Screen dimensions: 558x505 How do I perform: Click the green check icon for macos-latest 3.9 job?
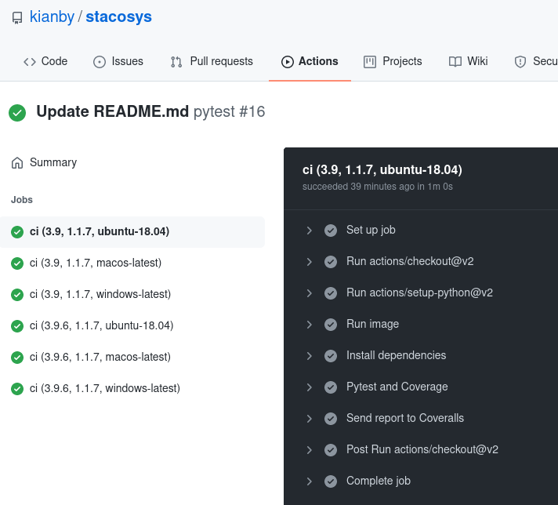point(17,263)
